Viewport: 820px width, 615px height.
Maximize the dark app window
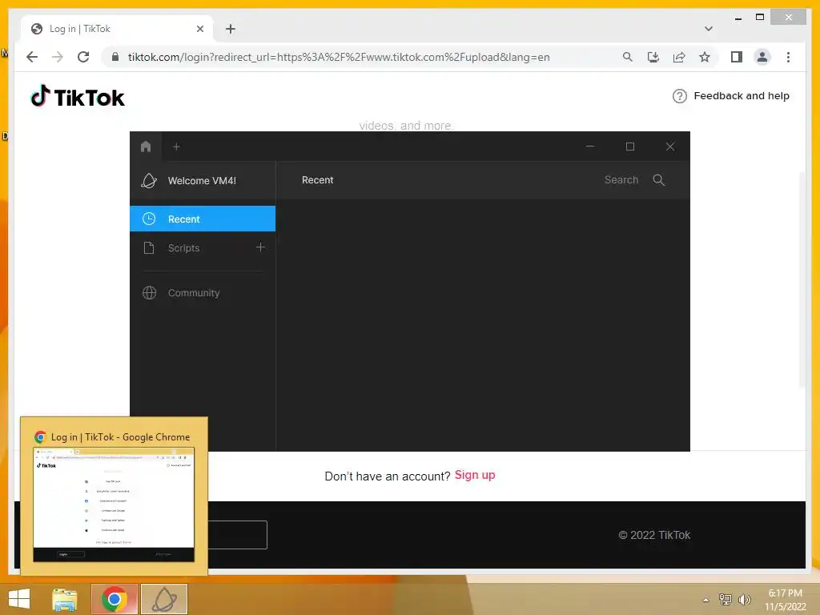tap(630, 147)
